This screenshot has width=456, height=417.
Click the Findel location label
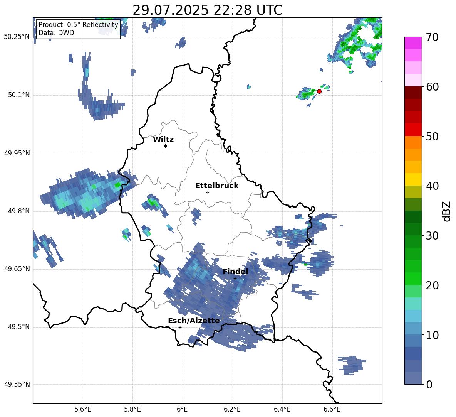[235, 272]
